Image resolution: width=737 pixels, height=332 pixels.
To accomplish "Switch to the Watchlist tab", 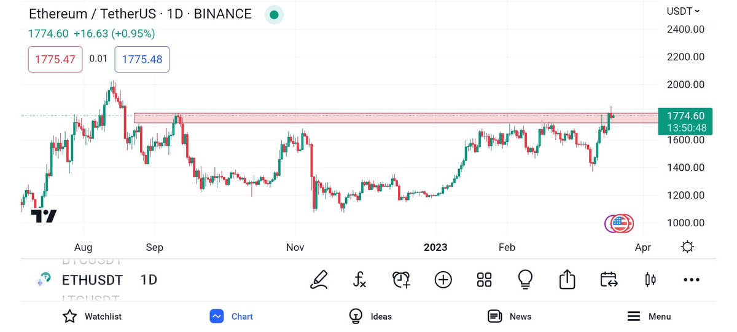I will click(x=92, y=317).
